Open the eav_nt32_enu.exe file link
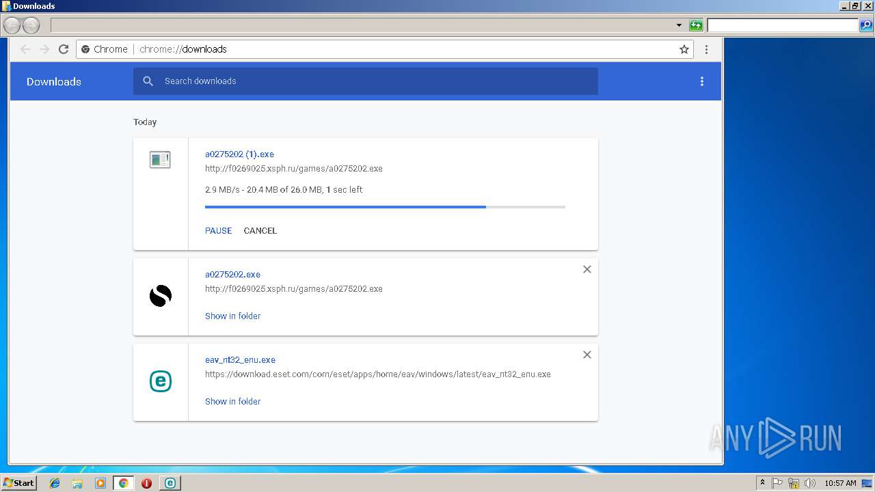Screen dimensions: 875x492 point(240,360)
